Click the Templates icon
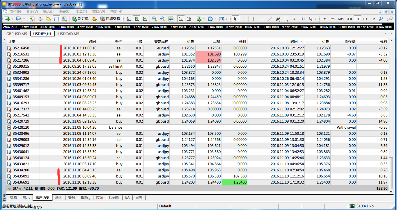 [222, 19]
